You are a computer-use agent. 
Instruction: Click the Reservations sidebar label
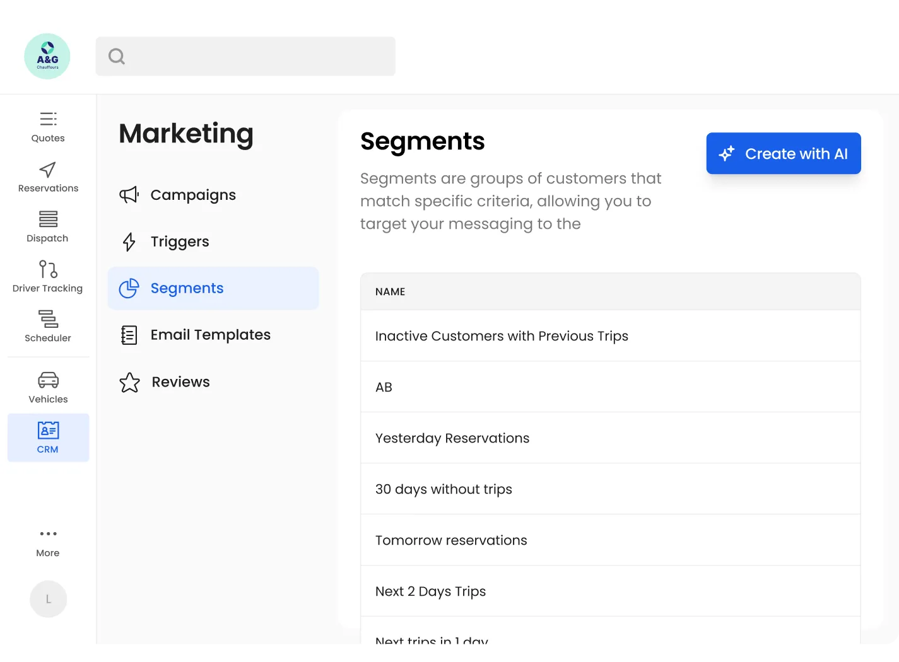[x=48, y=188]
